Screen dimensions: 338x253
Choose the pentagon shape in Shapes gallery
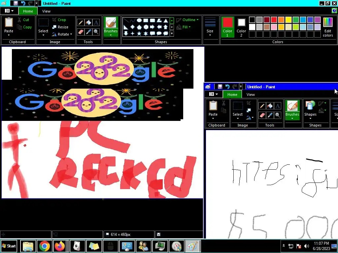coord(139,27)
